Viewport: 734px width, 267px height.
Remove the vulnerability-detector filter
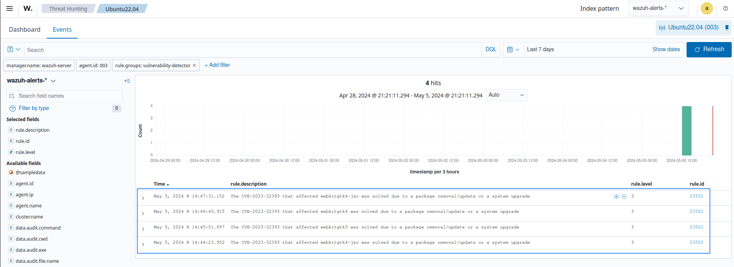(x=194, y=65)
